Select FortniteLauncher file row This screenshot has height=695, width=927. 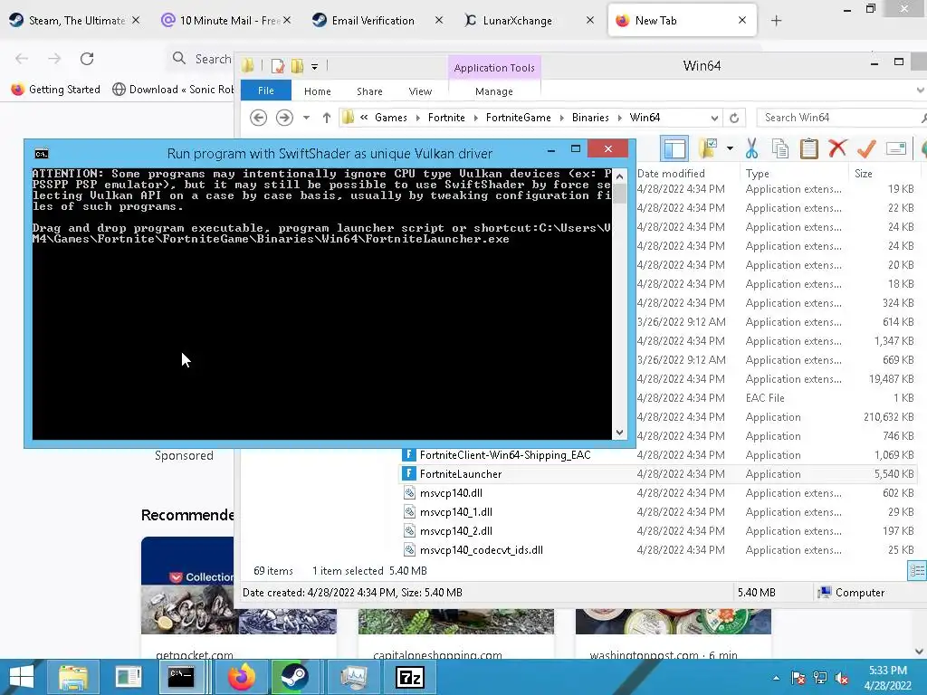[660, 474]
